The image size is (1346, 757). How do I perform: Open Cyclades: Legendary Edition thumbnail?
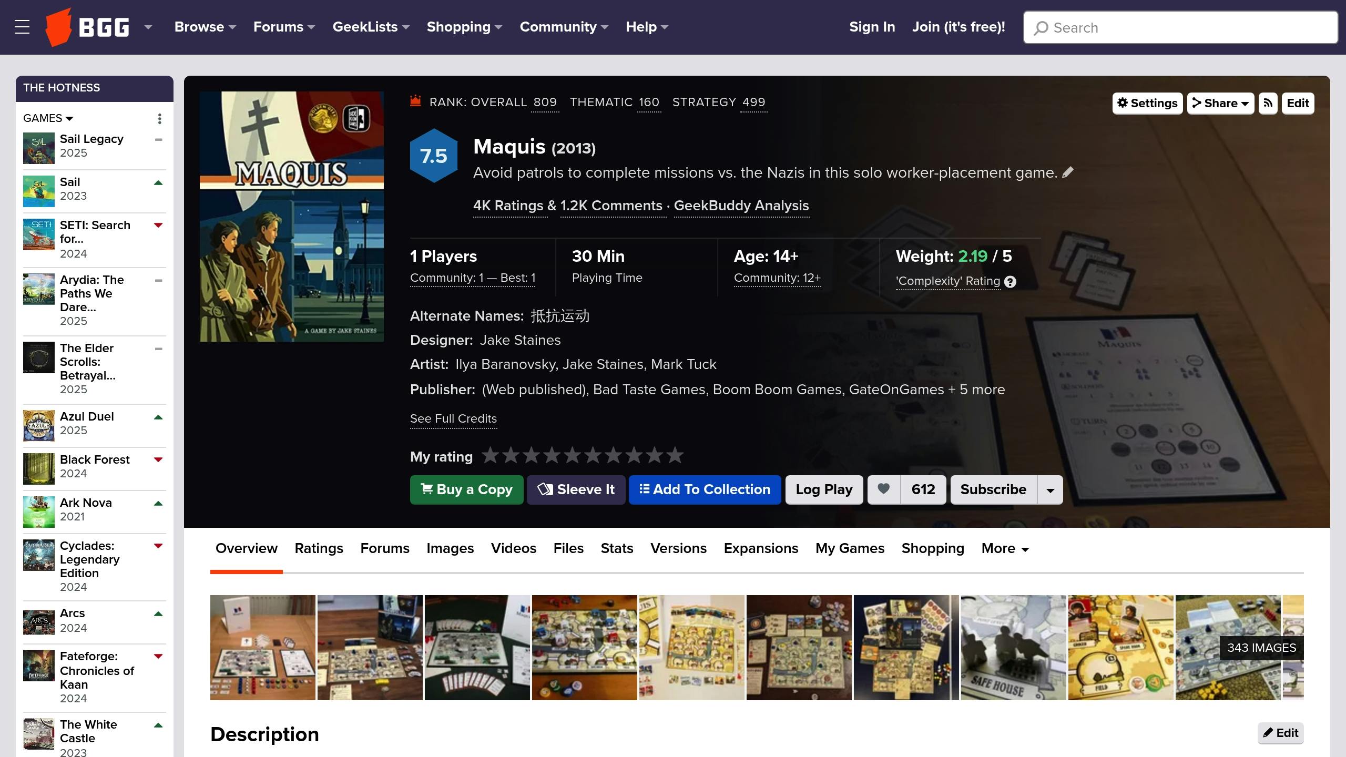tap(39, 555)
